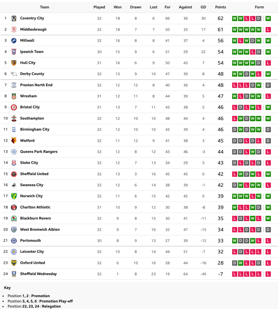Image resolution: width=278 pixels, height=309 pixels.
Task: Open the Queens Park Rangers team link
Action: click(39, 151)
